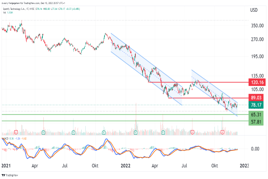Click the 195.00 price axis label
The width and height of the screenshot is (268, 179).
point(257,56)
